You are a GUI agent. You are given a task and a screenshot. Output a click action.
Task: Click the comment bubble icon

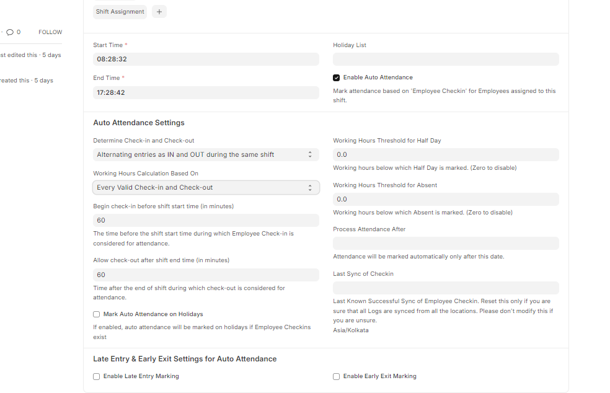[10, 32]
